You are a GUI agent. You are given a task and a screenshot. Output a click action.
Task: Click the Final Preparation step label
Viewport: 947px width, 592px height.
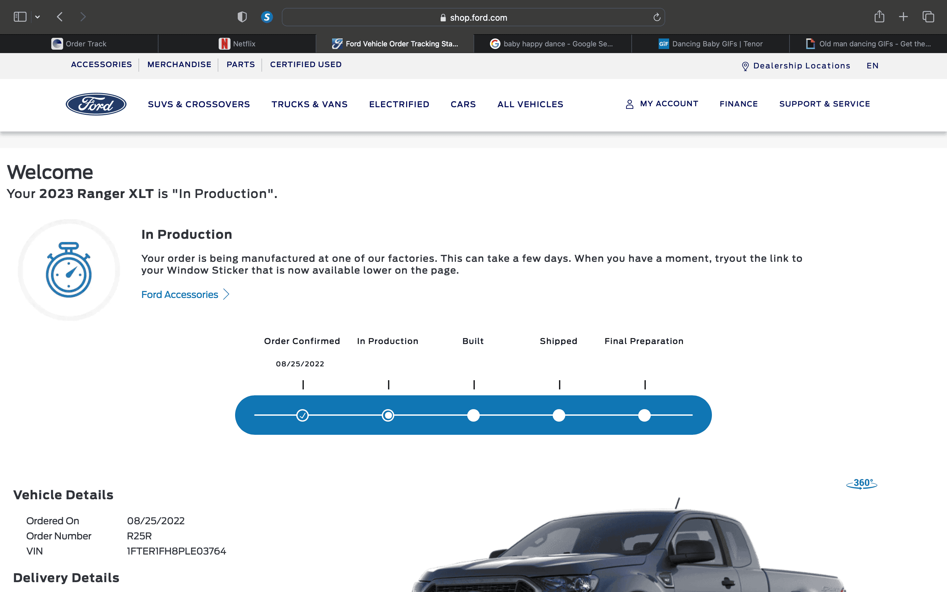[644, 341]
